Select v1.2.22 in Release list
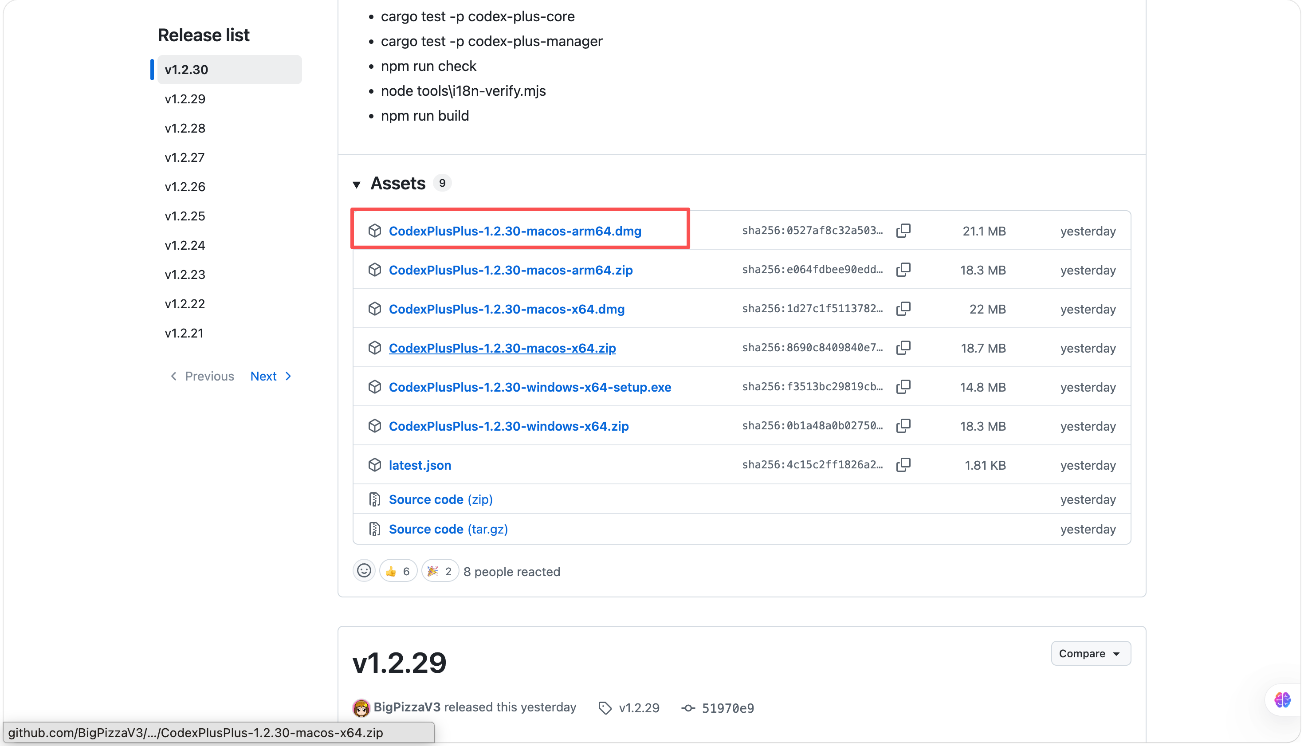Image resolution: width=1304 pixels, height=746 pixels. [x=230, y=303]
